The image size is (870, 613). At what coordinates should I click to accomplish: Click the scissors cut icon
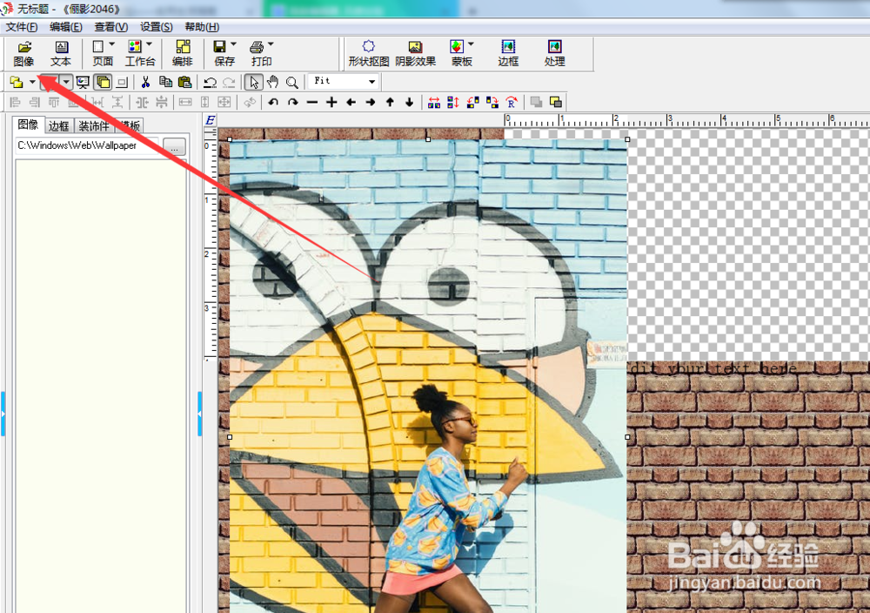point(145,82)
